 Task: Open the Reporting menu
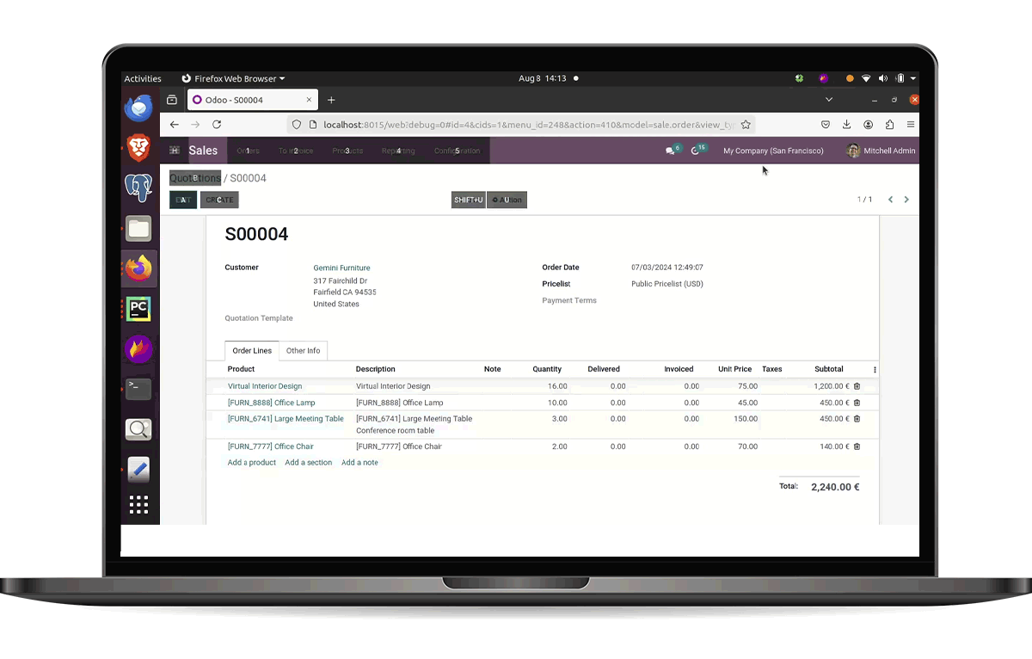(x=398, y=151)
